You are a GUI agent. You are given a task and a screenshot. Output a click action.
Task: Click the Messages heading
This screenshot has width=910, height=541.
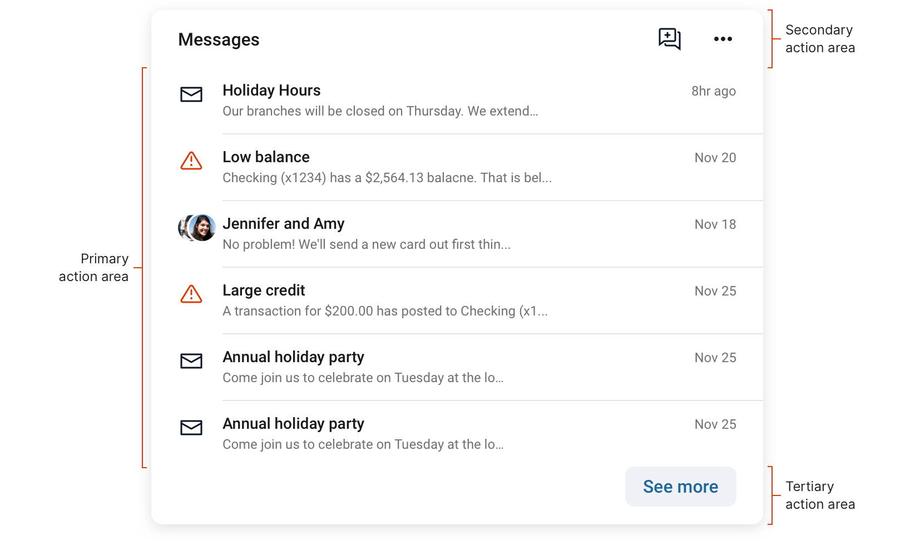[x=219, y=40]
